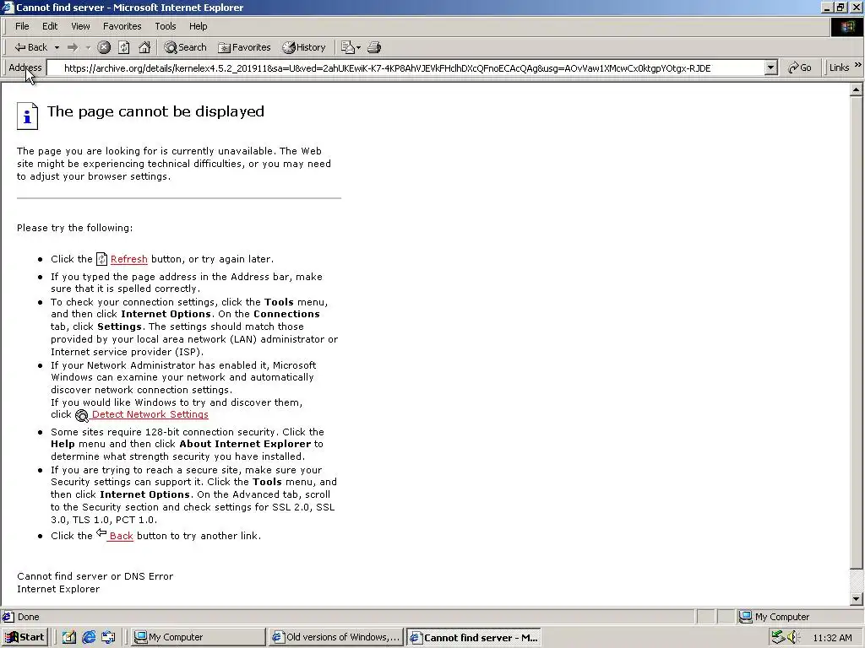
Task: Click the vertical scrollbar thumb
Action: click(857, 332)
